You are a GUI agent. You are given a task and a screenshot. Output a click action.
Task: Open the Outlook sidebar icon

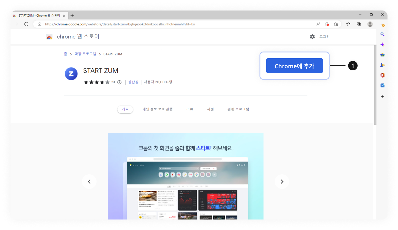click(x=382, y=85)
